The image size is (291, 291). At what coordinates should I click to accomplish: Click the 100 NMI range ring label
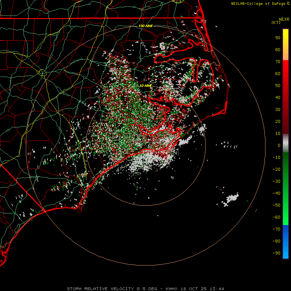click(145, 26)
